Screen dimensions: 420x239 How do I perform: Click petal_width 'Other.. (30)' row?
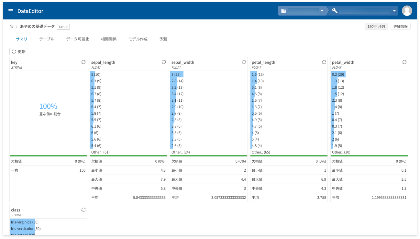click(369, 152)
